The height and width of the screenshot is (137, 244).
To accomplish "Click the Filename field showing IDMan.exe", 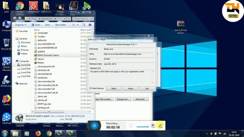I will click(129, 49).
